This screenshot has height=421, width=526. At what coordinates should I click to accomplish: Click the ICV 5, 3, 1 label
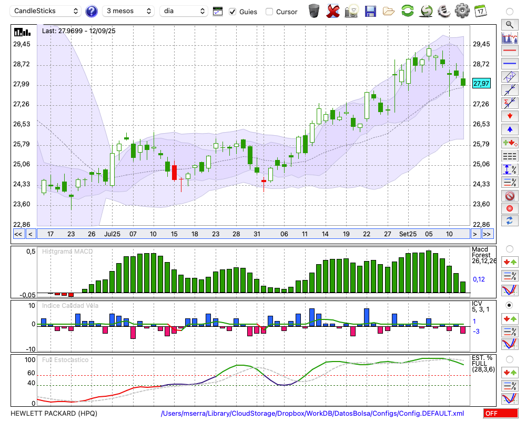[x=480, y=306]
